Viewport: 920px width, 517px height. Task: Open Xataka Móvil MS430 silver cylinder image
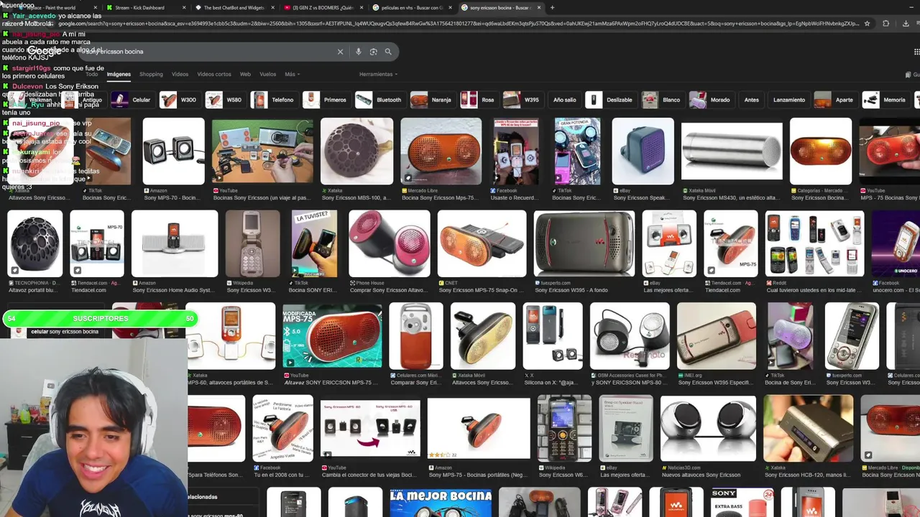(x=731, y=151)
